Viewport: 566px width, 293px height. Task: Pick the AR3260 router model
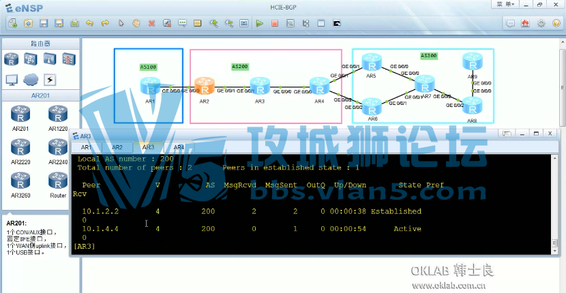tap(20, 181)
